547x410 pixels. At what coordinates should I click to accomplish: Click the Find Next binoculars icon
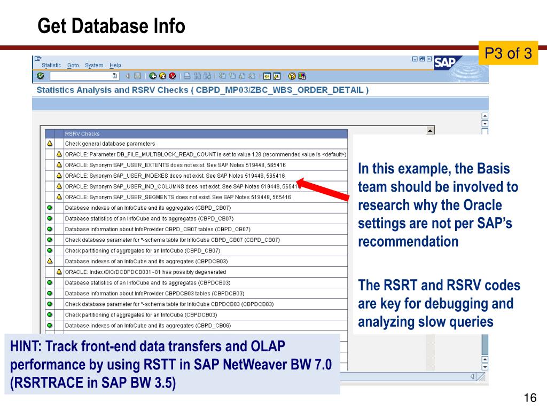(x=207, y=76)
